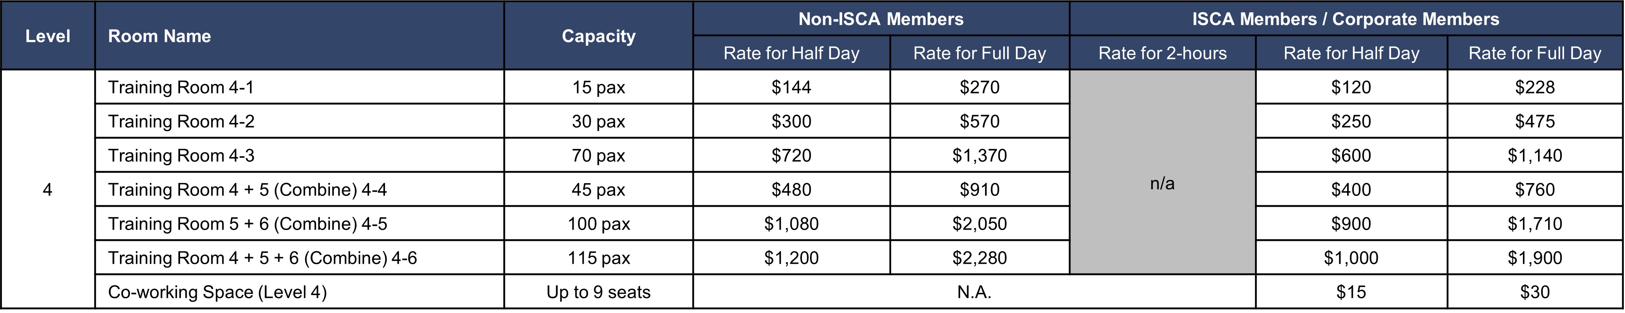Click the Level column header
This screenshot has width=1625, height=313.
48,36
